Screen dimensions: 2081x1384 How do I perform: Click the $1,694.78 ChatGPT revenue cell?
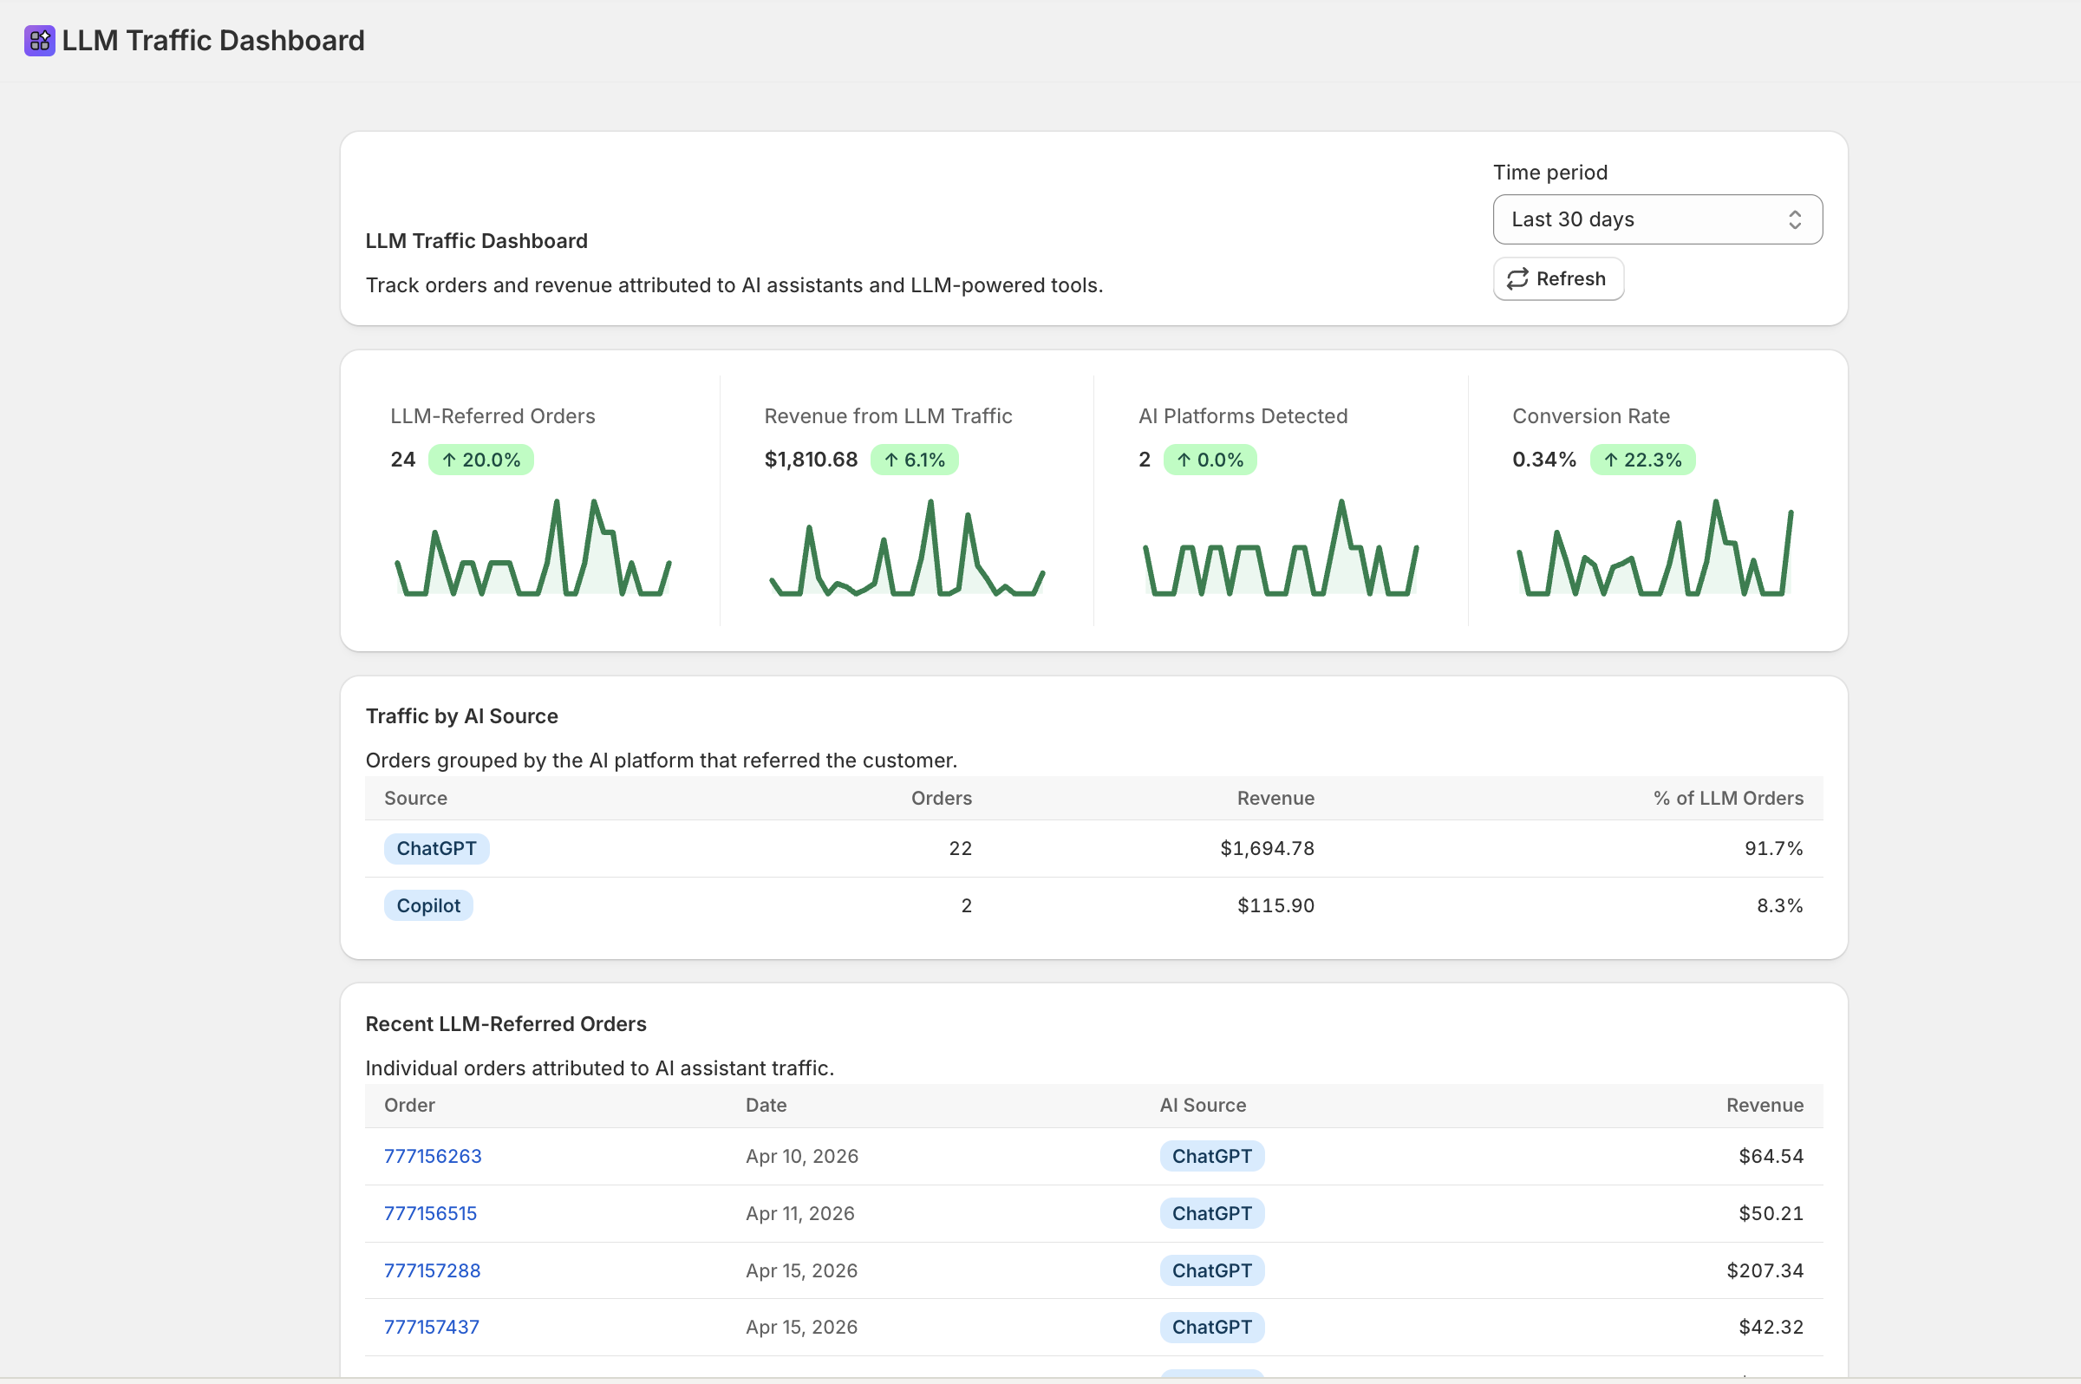1267,849
